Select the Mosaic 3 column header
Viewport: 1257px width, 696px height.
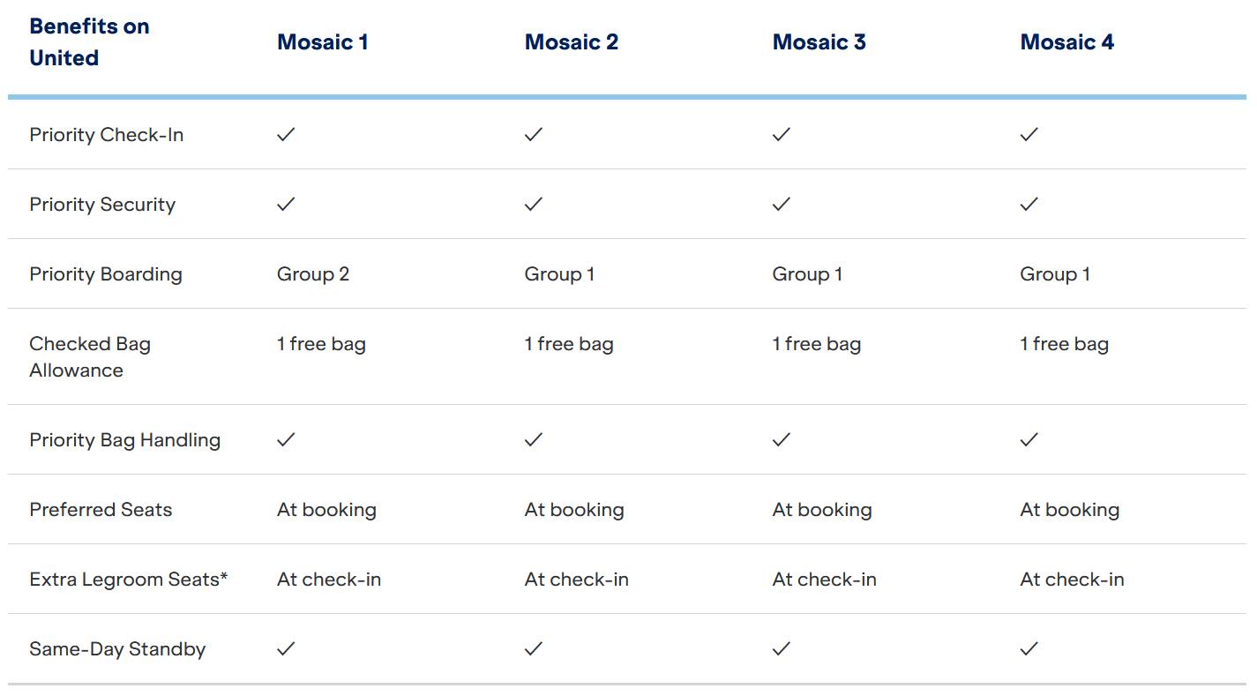coord(819,41)
